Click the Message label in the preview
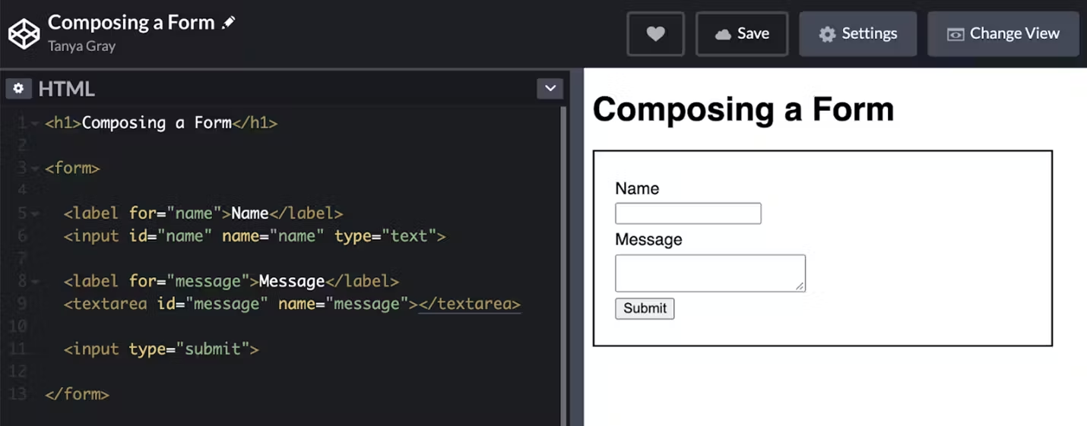This screenshot has width=1087, height=426. (648, 240)
